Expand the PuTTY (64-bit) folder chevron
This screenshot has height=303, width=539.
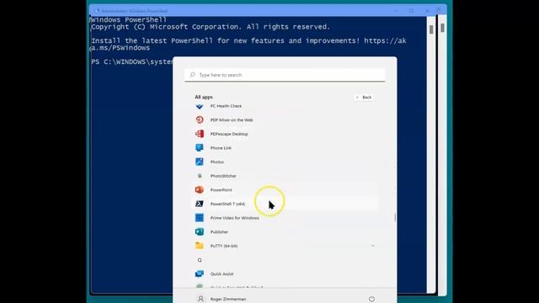(x=372, y=246)
